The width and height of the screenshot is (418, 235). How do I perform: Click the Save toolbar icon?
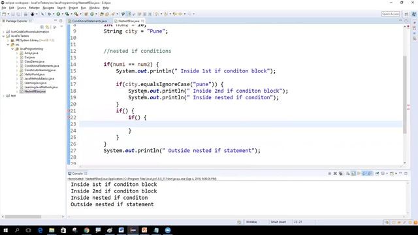(12, 14)
